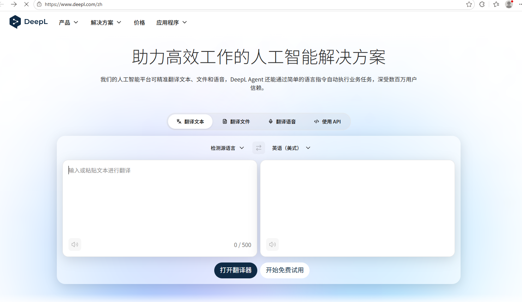This screenshot has height=302, width=522.
Task: Open browser profile avatar
Action: point(509,4)
